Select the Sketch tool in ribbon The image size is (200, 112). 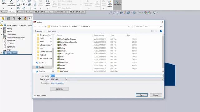pos(4,2)
